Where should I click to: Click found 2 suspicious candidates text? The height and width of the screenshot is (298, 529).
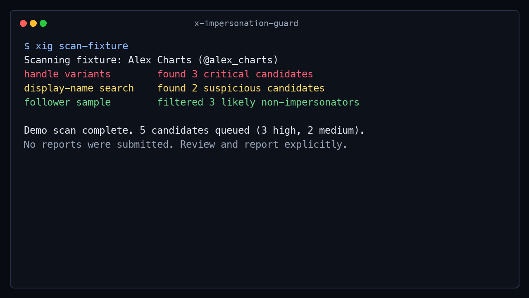(x=241, y=88)
